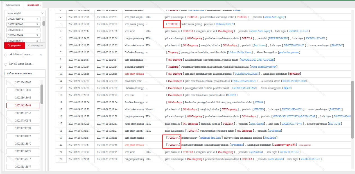
Task: Remove waybill 200288613645 with its x icon
Action: pyautogui.click(x=37, y=30)
